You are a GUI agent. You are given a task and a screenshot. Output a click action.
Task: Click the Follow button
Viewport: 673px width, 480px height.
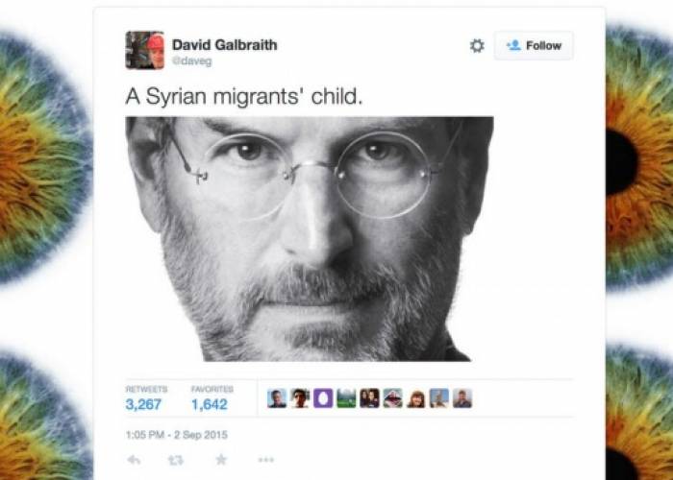pos(533,45)
